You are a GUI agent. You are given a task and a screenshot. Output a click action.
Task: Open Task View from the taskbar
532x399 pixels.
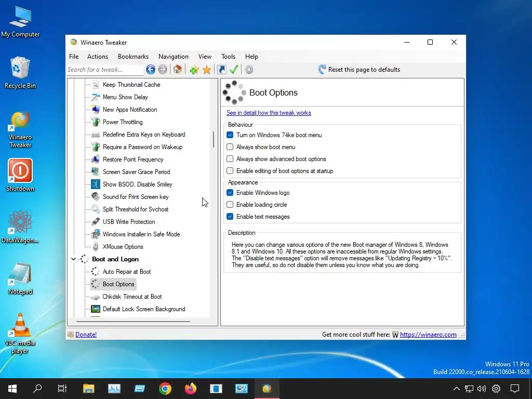[x=62, y=389]
